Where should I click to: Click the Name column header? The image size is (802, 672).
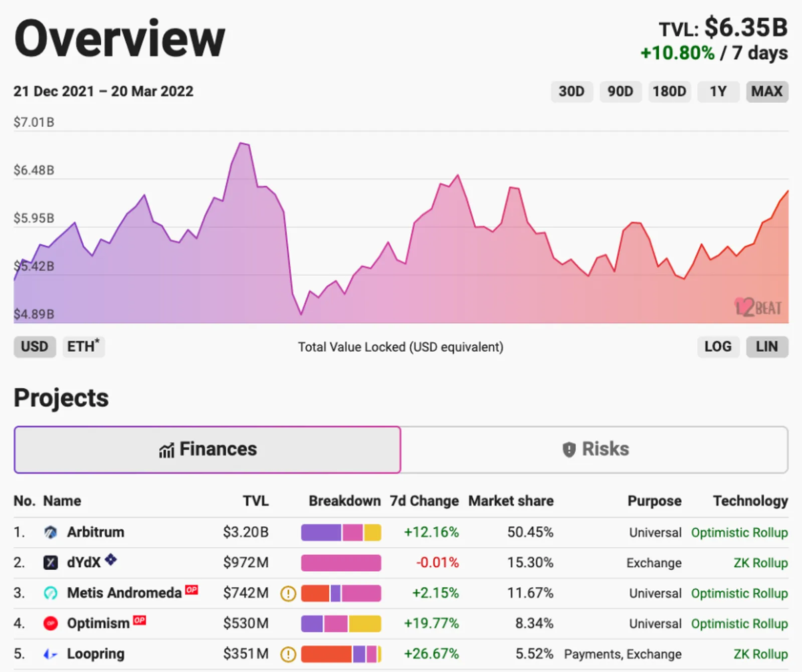pos(62,501)
